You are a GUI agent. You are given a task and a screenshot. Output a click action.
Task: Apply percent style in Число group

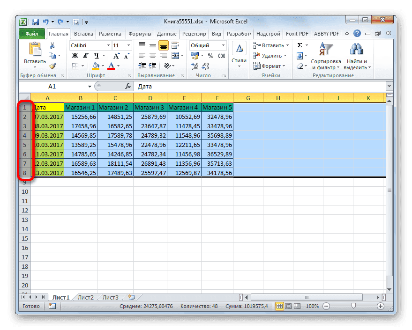[210, 56]
